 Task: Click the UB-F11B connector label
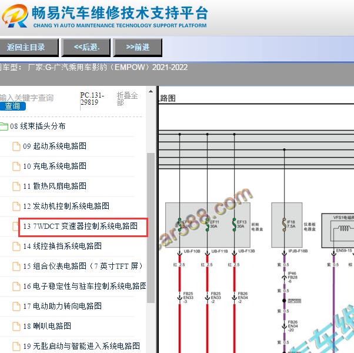click(219, 251)
